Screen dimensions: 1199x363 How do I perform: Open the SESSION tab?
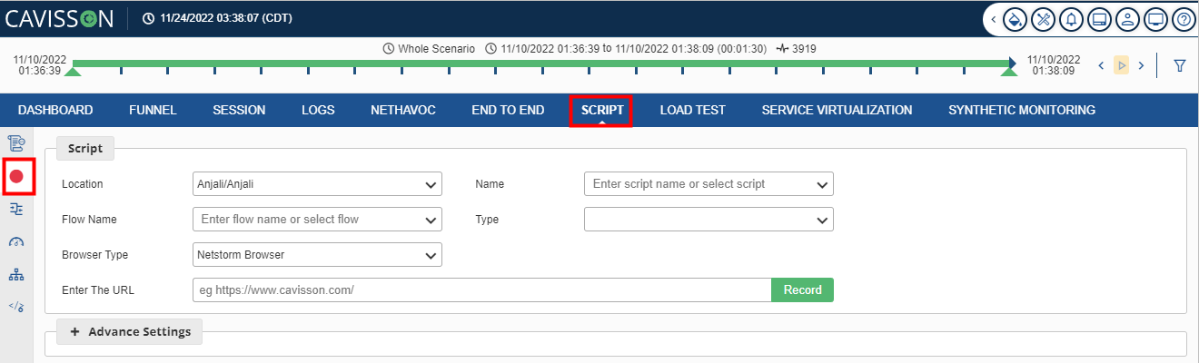[239, 110]
